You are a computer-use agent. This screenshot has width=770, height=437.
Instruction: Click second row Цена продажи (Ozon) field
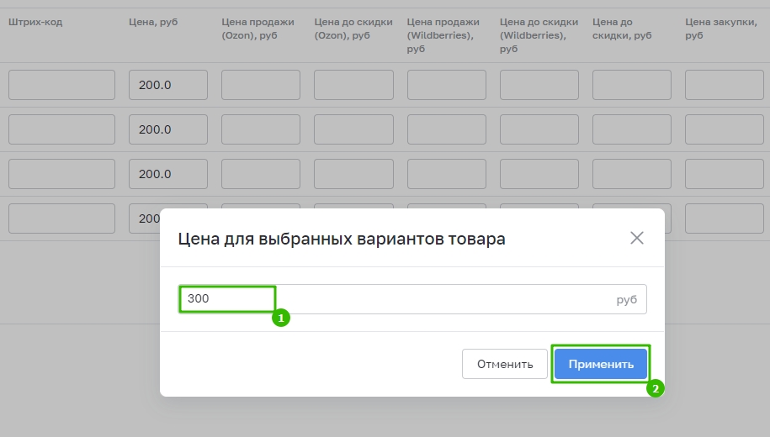click(261, 129)
